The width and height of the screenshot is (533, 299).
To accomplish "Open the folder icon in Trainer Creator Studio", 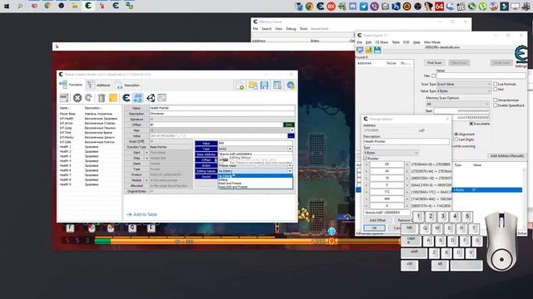I will (252, 86).
